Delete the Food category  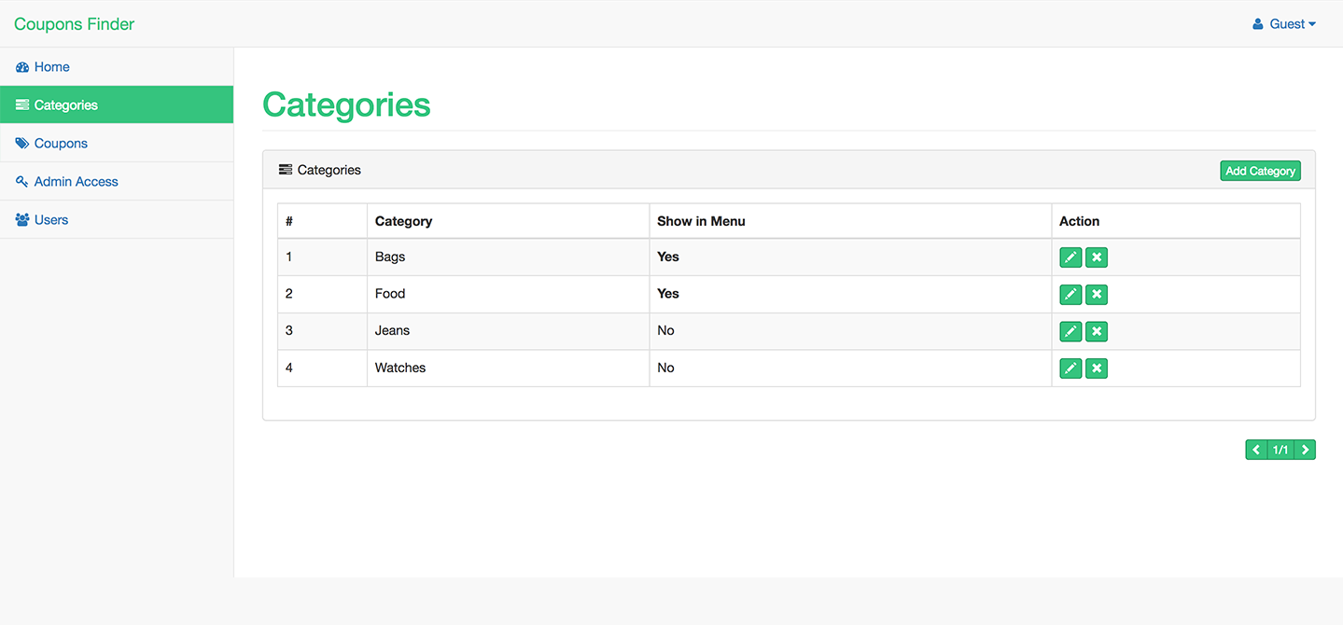click(x=1097, y=295)
